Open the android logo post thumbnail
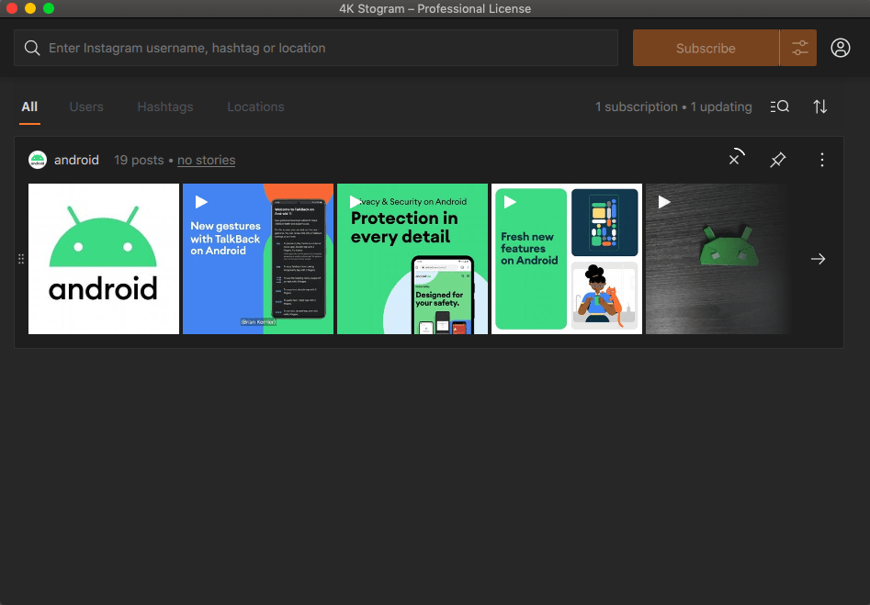Image resolution: width=870 pixels, height=605 pixels. [104, 259]
